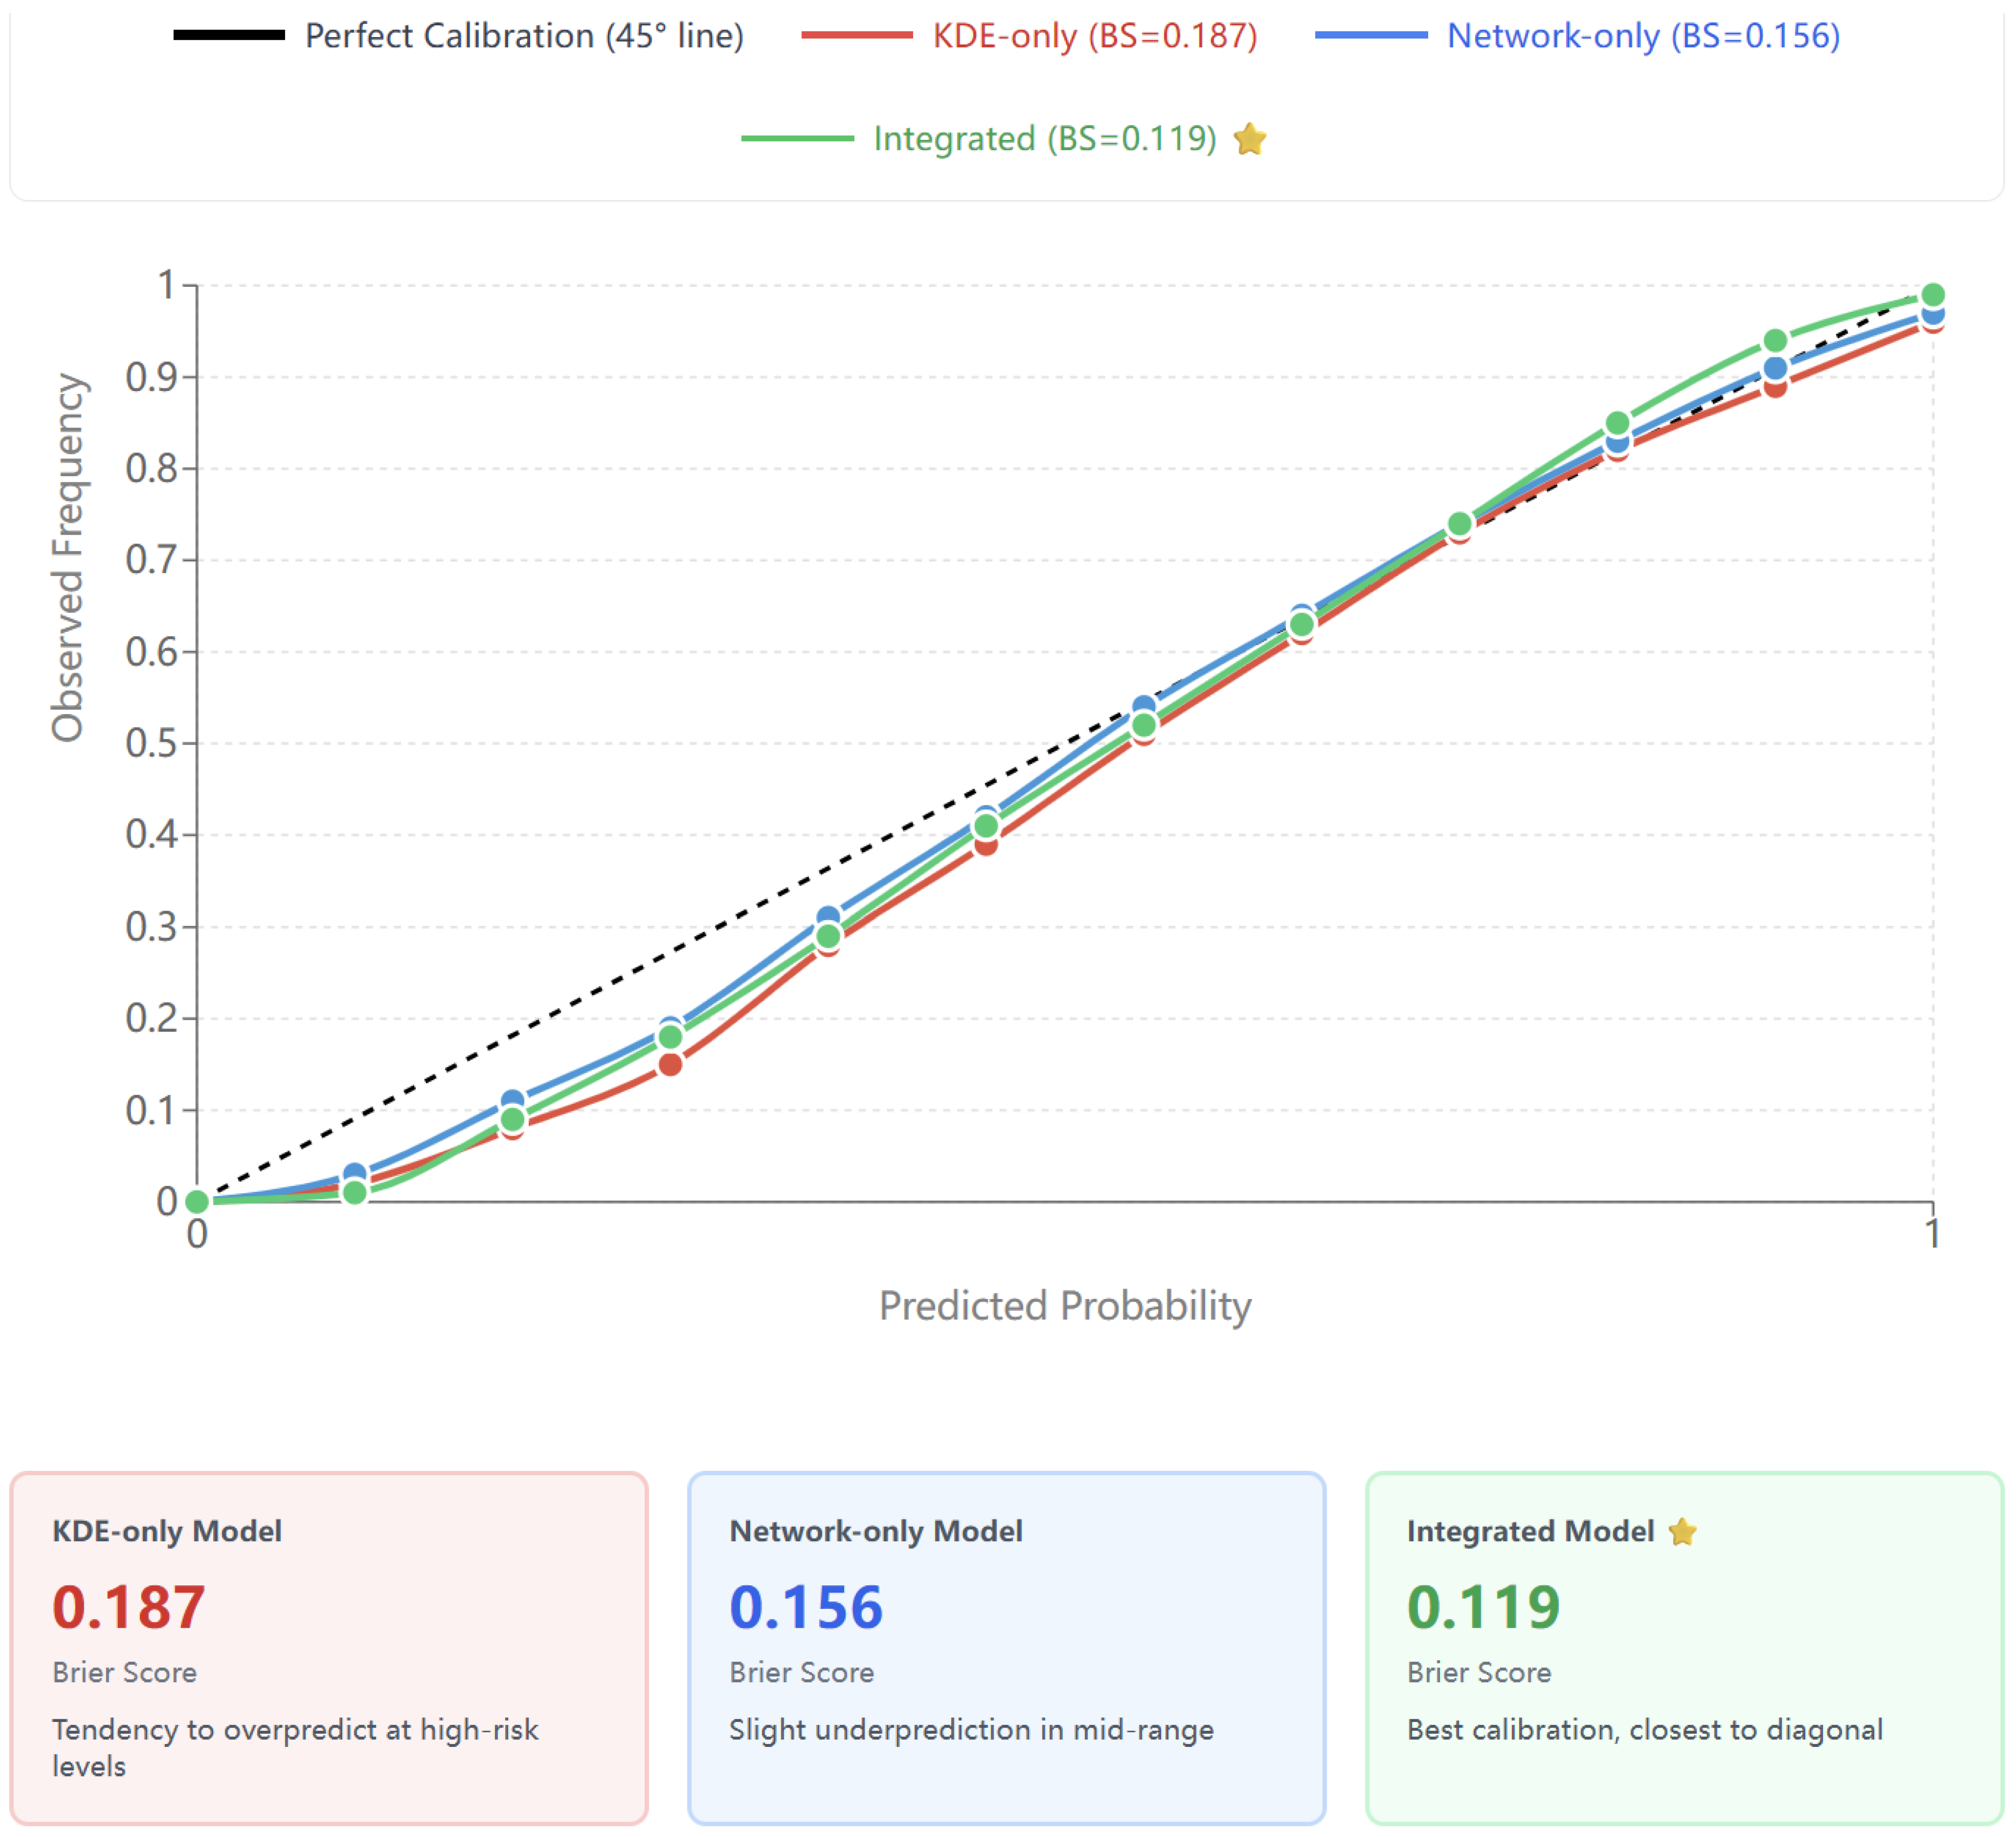Toggle KDE-only legend entry
Viewport: 2016px width, 1837px height.
coord(1094,36)
